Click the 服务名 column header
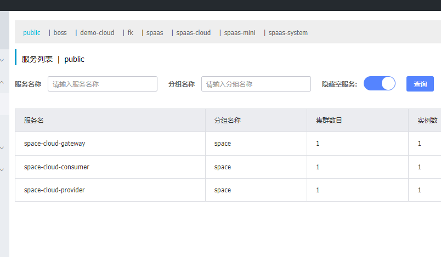 click(x=34, y=121)
